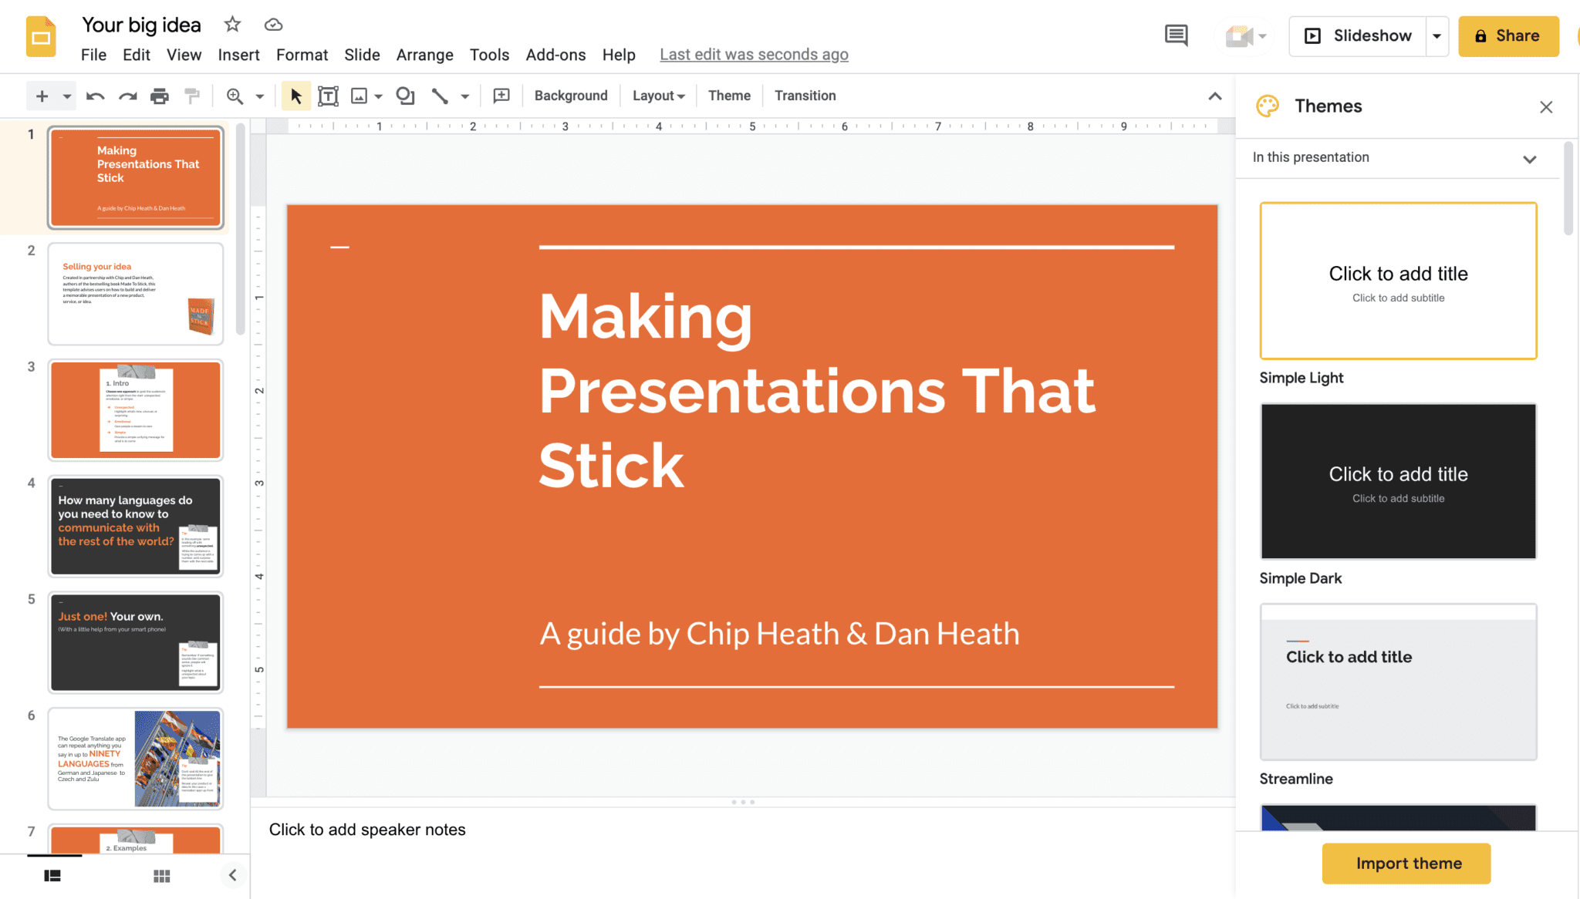Click the Import theme button
Screen dimensions: 1580x899
(x=1406, y=863)
